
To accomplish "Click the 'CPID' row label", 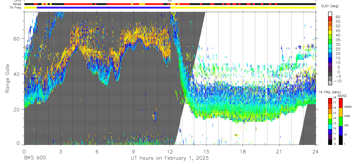I will 17,1.
